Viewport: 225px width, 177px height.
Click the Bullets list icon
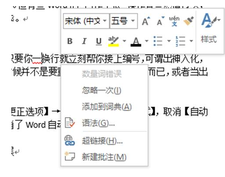(x=158, y=41)
